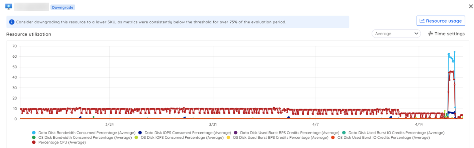
Task: Toggle Data Disk Used Burst BPS Credits legend
Action: (x=289, y=133)
